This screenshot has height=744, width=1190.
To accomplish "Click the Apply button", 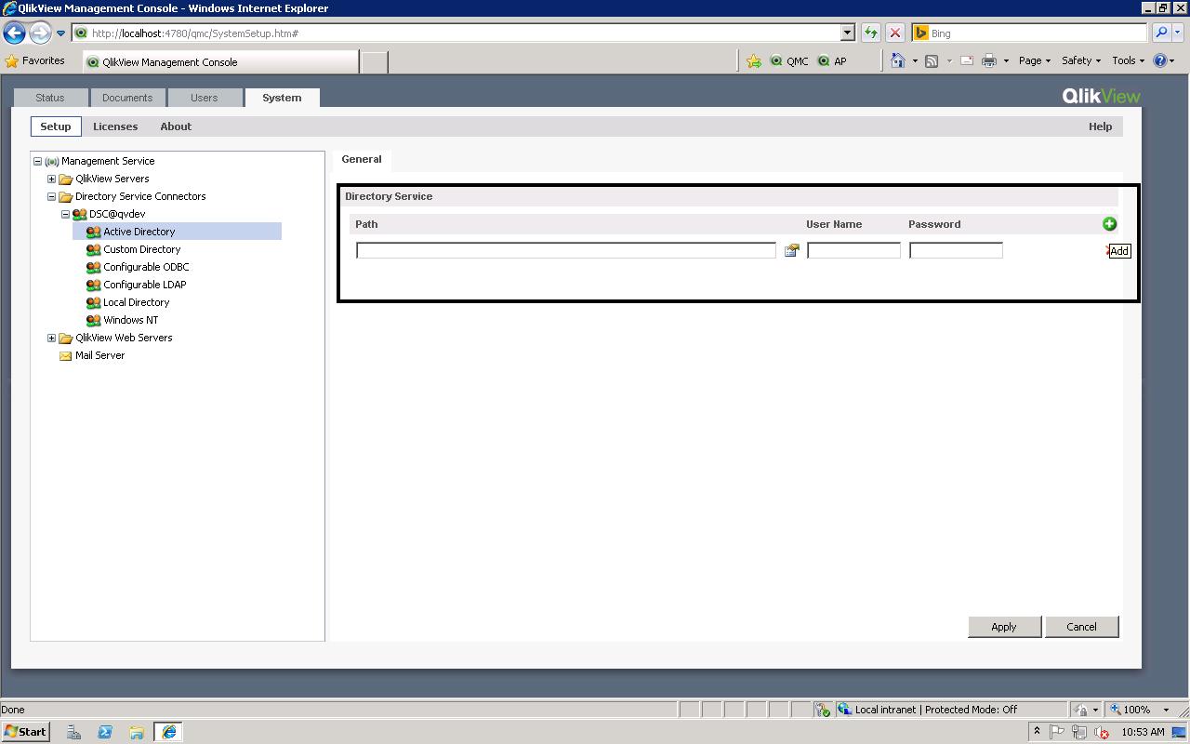I will (x=1004, y=627).
